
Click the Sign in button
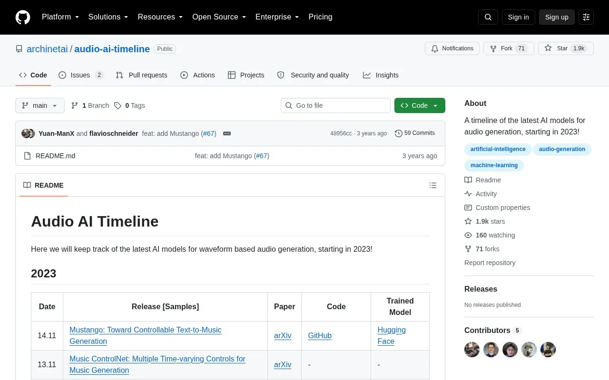click(x=518, y=17)
